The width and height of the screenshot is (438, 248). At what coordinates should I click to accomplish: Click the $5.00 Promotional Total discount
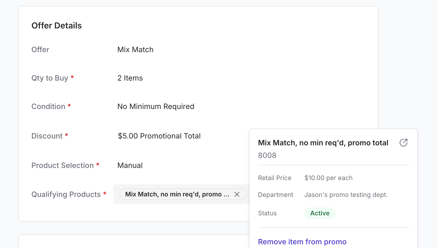pyautogui.click(x=159, y=136)
